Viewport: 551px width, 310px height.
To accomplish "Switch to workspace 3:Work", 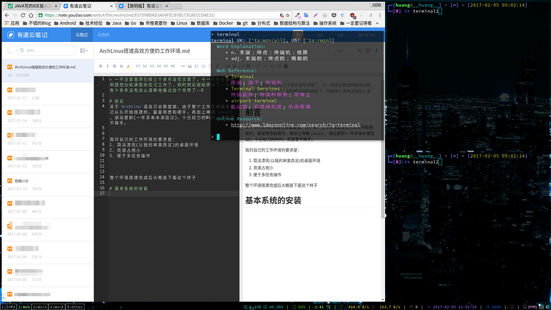I will point(40,307).
